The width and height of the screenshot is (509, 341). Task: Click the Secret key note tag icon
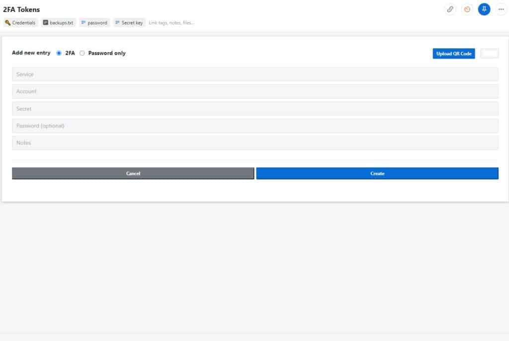point(117,22)
